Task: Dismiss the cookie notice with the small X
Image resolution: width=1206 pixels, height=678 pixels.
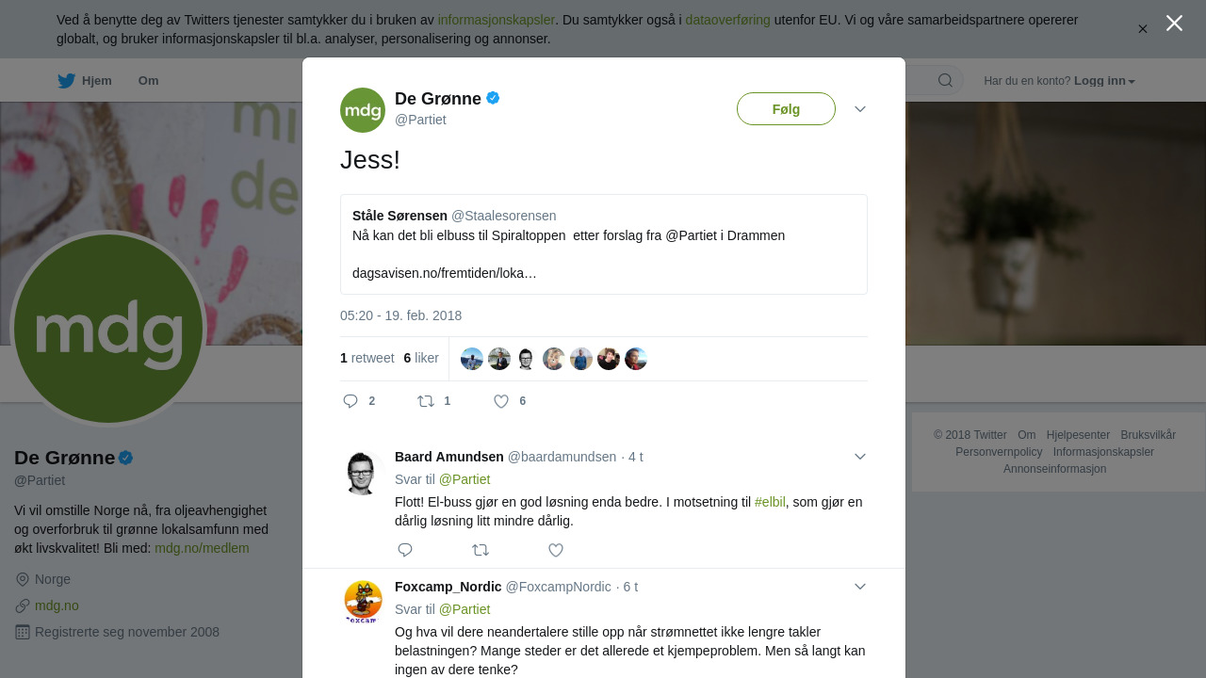Action: (1143, 29)
